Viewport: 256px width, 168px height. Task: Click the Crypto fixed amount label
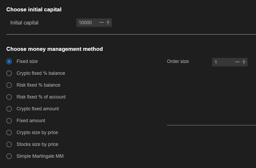[38, 109]
